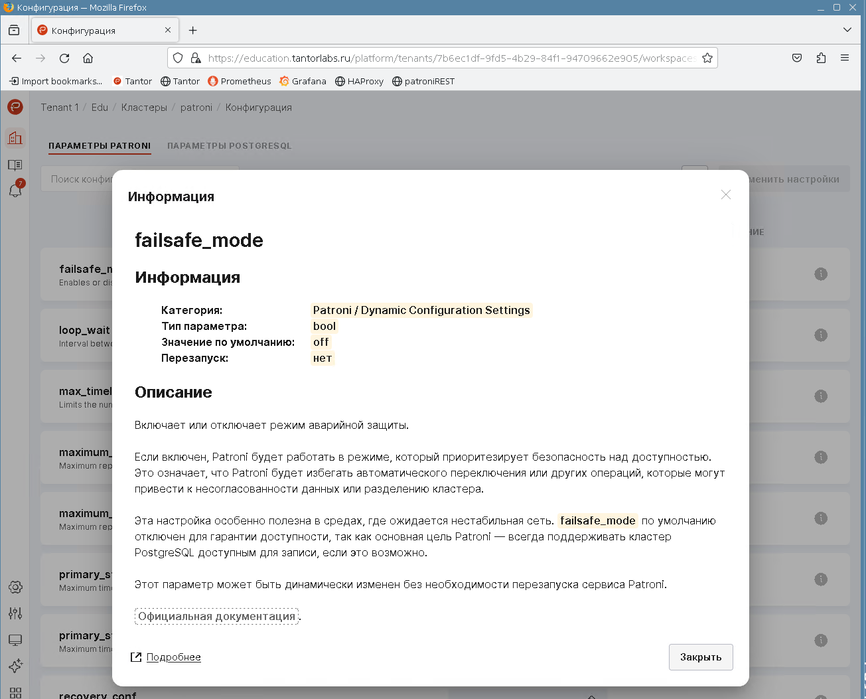Click the sliders configuration sidebar icon
866x699 pixels.
point(15,613)
